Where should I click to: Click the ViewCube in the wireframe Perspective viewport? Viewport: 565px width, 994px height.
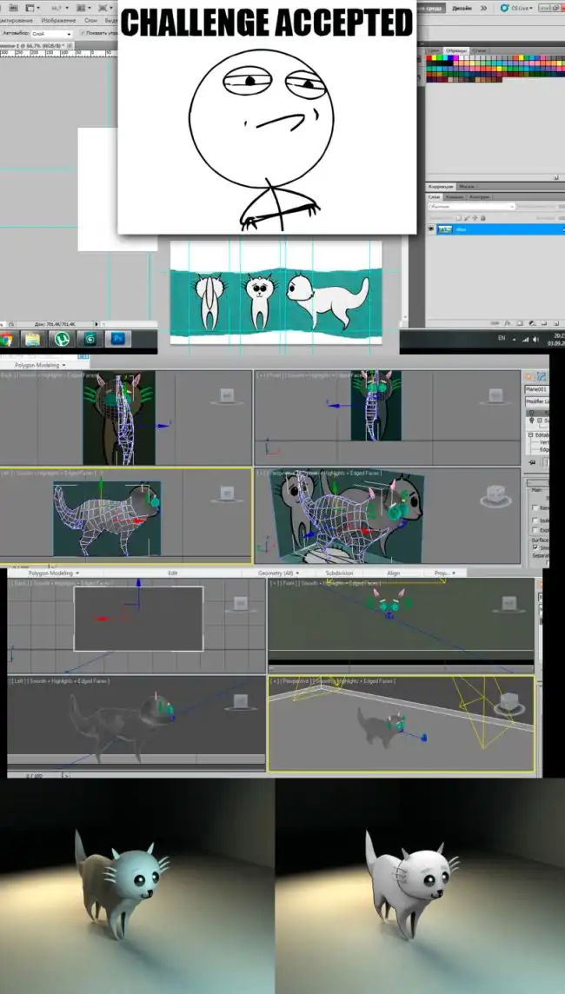[496, 497]
